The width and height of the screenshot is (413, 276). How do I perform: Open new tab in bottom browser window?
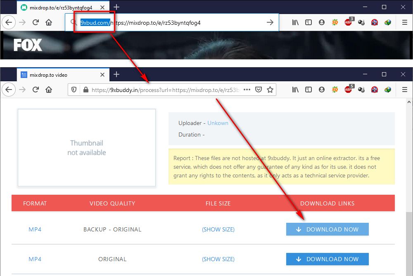(x=116, y=74)
